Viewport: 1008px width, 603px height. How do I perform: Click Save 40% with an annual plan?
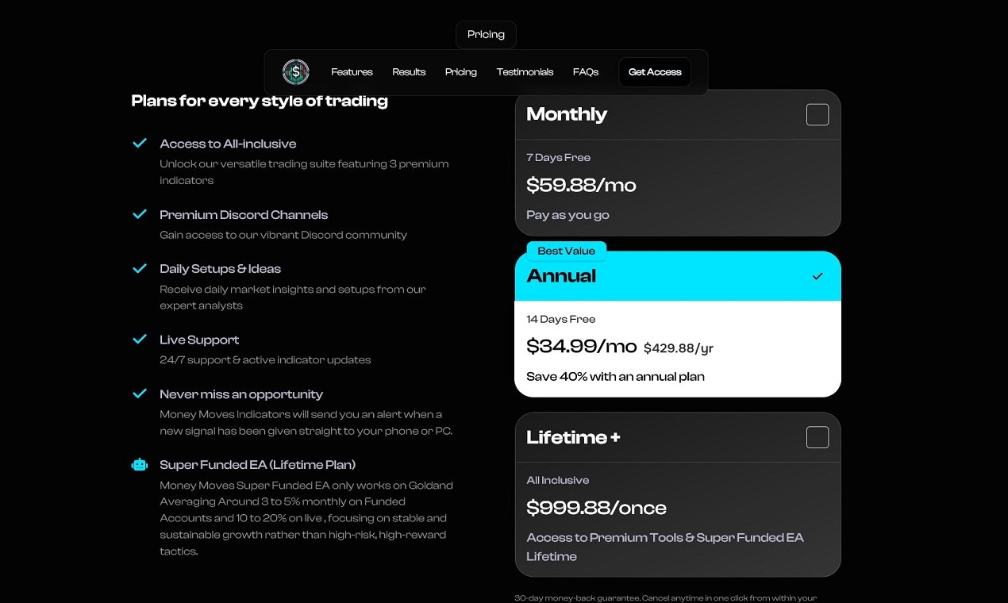pyautogui.click(x=615, y=376)
